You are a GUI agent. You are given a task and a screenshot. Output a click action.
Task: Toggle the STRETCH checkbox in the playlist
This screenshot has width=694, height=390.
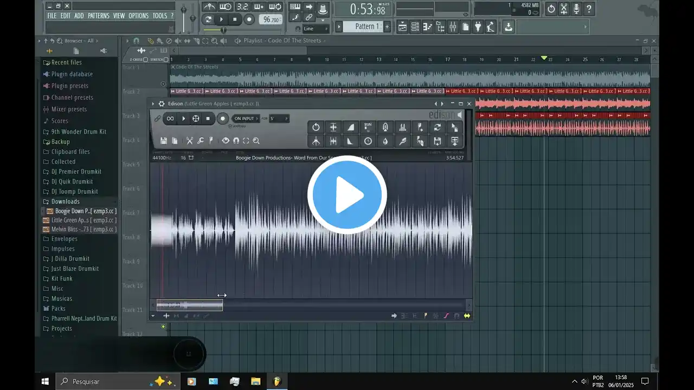click(166, 60)
